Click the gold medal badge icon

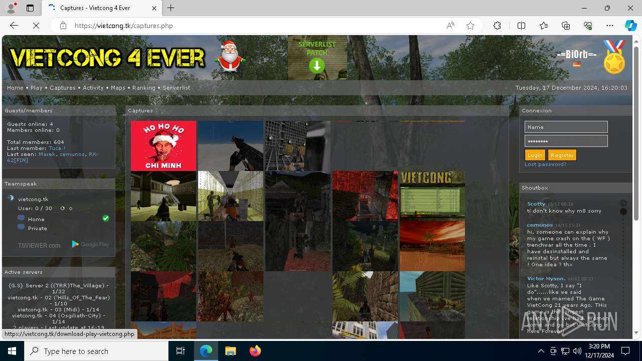(x=614, y=57)
